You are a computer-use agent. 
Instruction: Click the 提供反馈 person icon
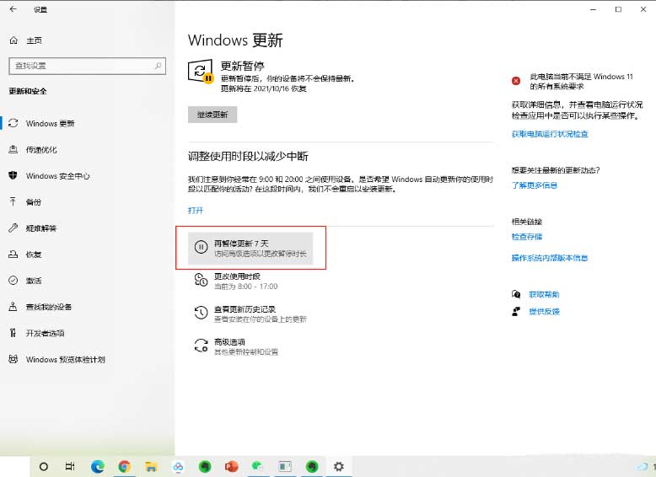point(516,312)
